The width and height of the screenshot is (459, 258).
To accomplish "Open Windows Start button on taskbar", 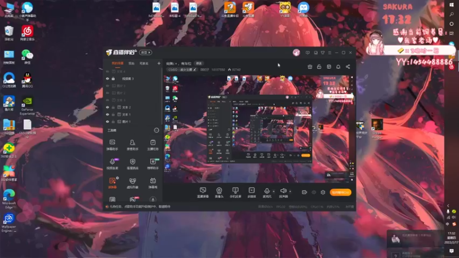I will tap(452, 5).
